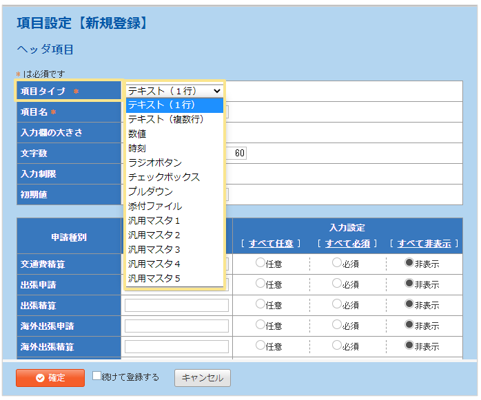The width and height of the screenshot is (481, 400).
Task: Pick 添付ファイル option
Action: pos(155,206)
